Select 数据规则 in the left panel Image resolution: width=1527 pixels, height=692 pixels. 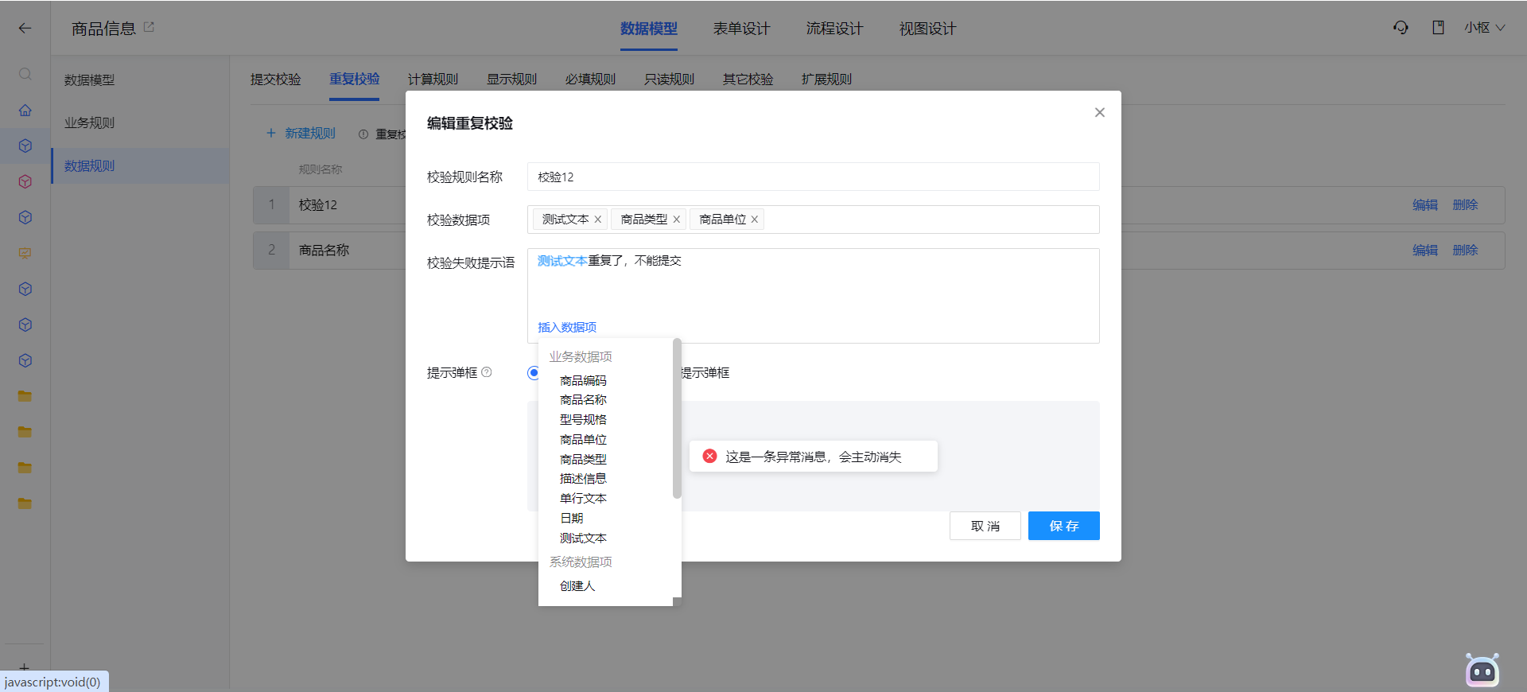pos(140,165)
